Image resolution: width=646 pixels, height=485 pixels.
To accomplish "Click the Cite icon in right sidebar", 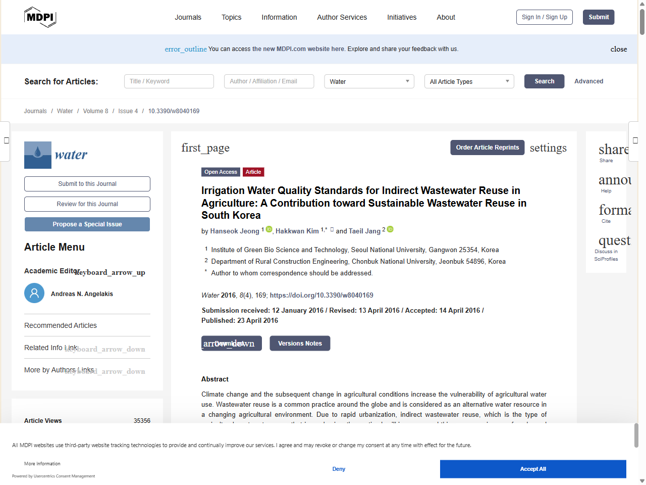I will (614, 210).
